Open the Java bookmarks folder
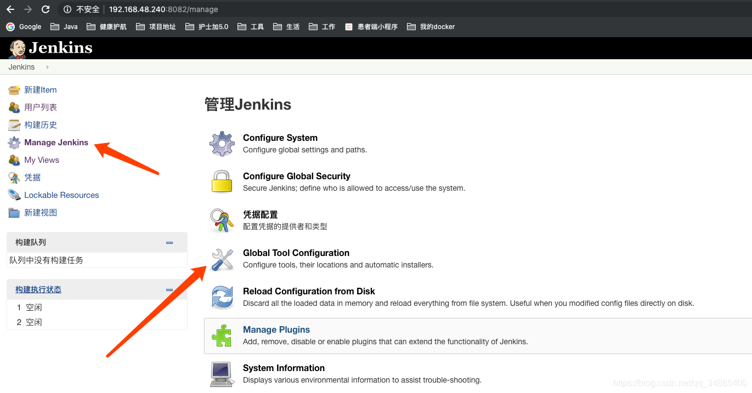 click(64, 26)
